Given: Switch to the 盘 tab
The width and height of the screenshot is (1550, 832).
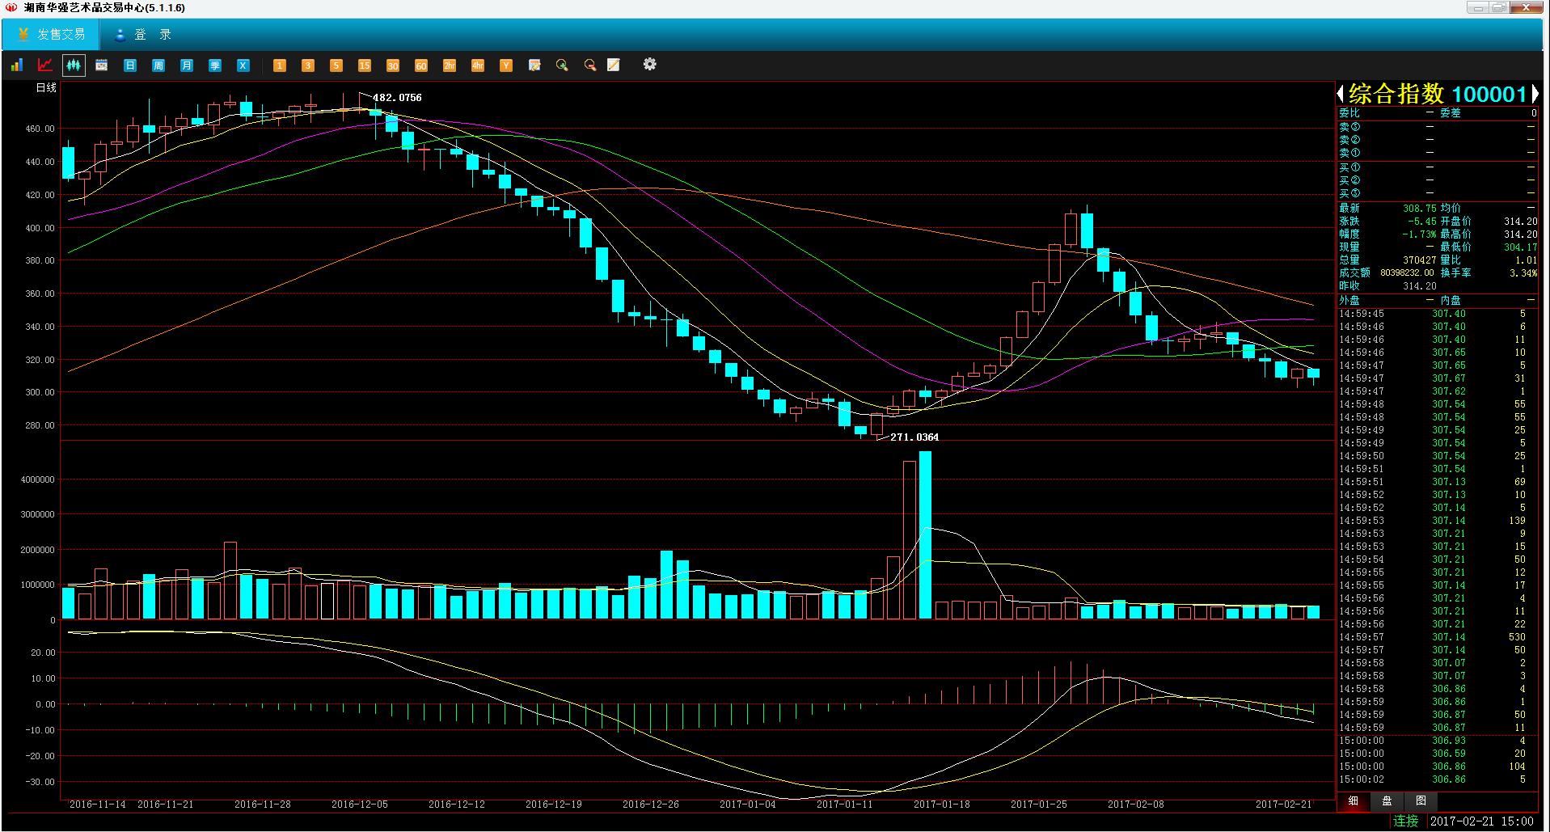Looking at the screenshot, I should click(x=1387, y=801).
